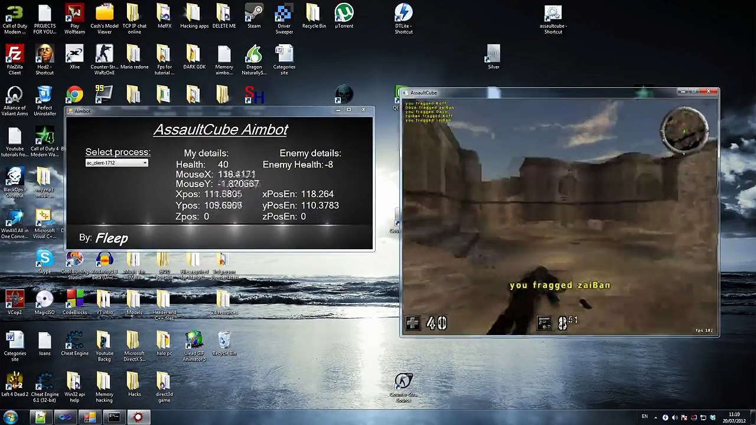Open the Call of Duty Modern Warfare 3 desktop shortcut
Image resolution: width=756 pixels, height=425 pixels.
tap(15, 19)
